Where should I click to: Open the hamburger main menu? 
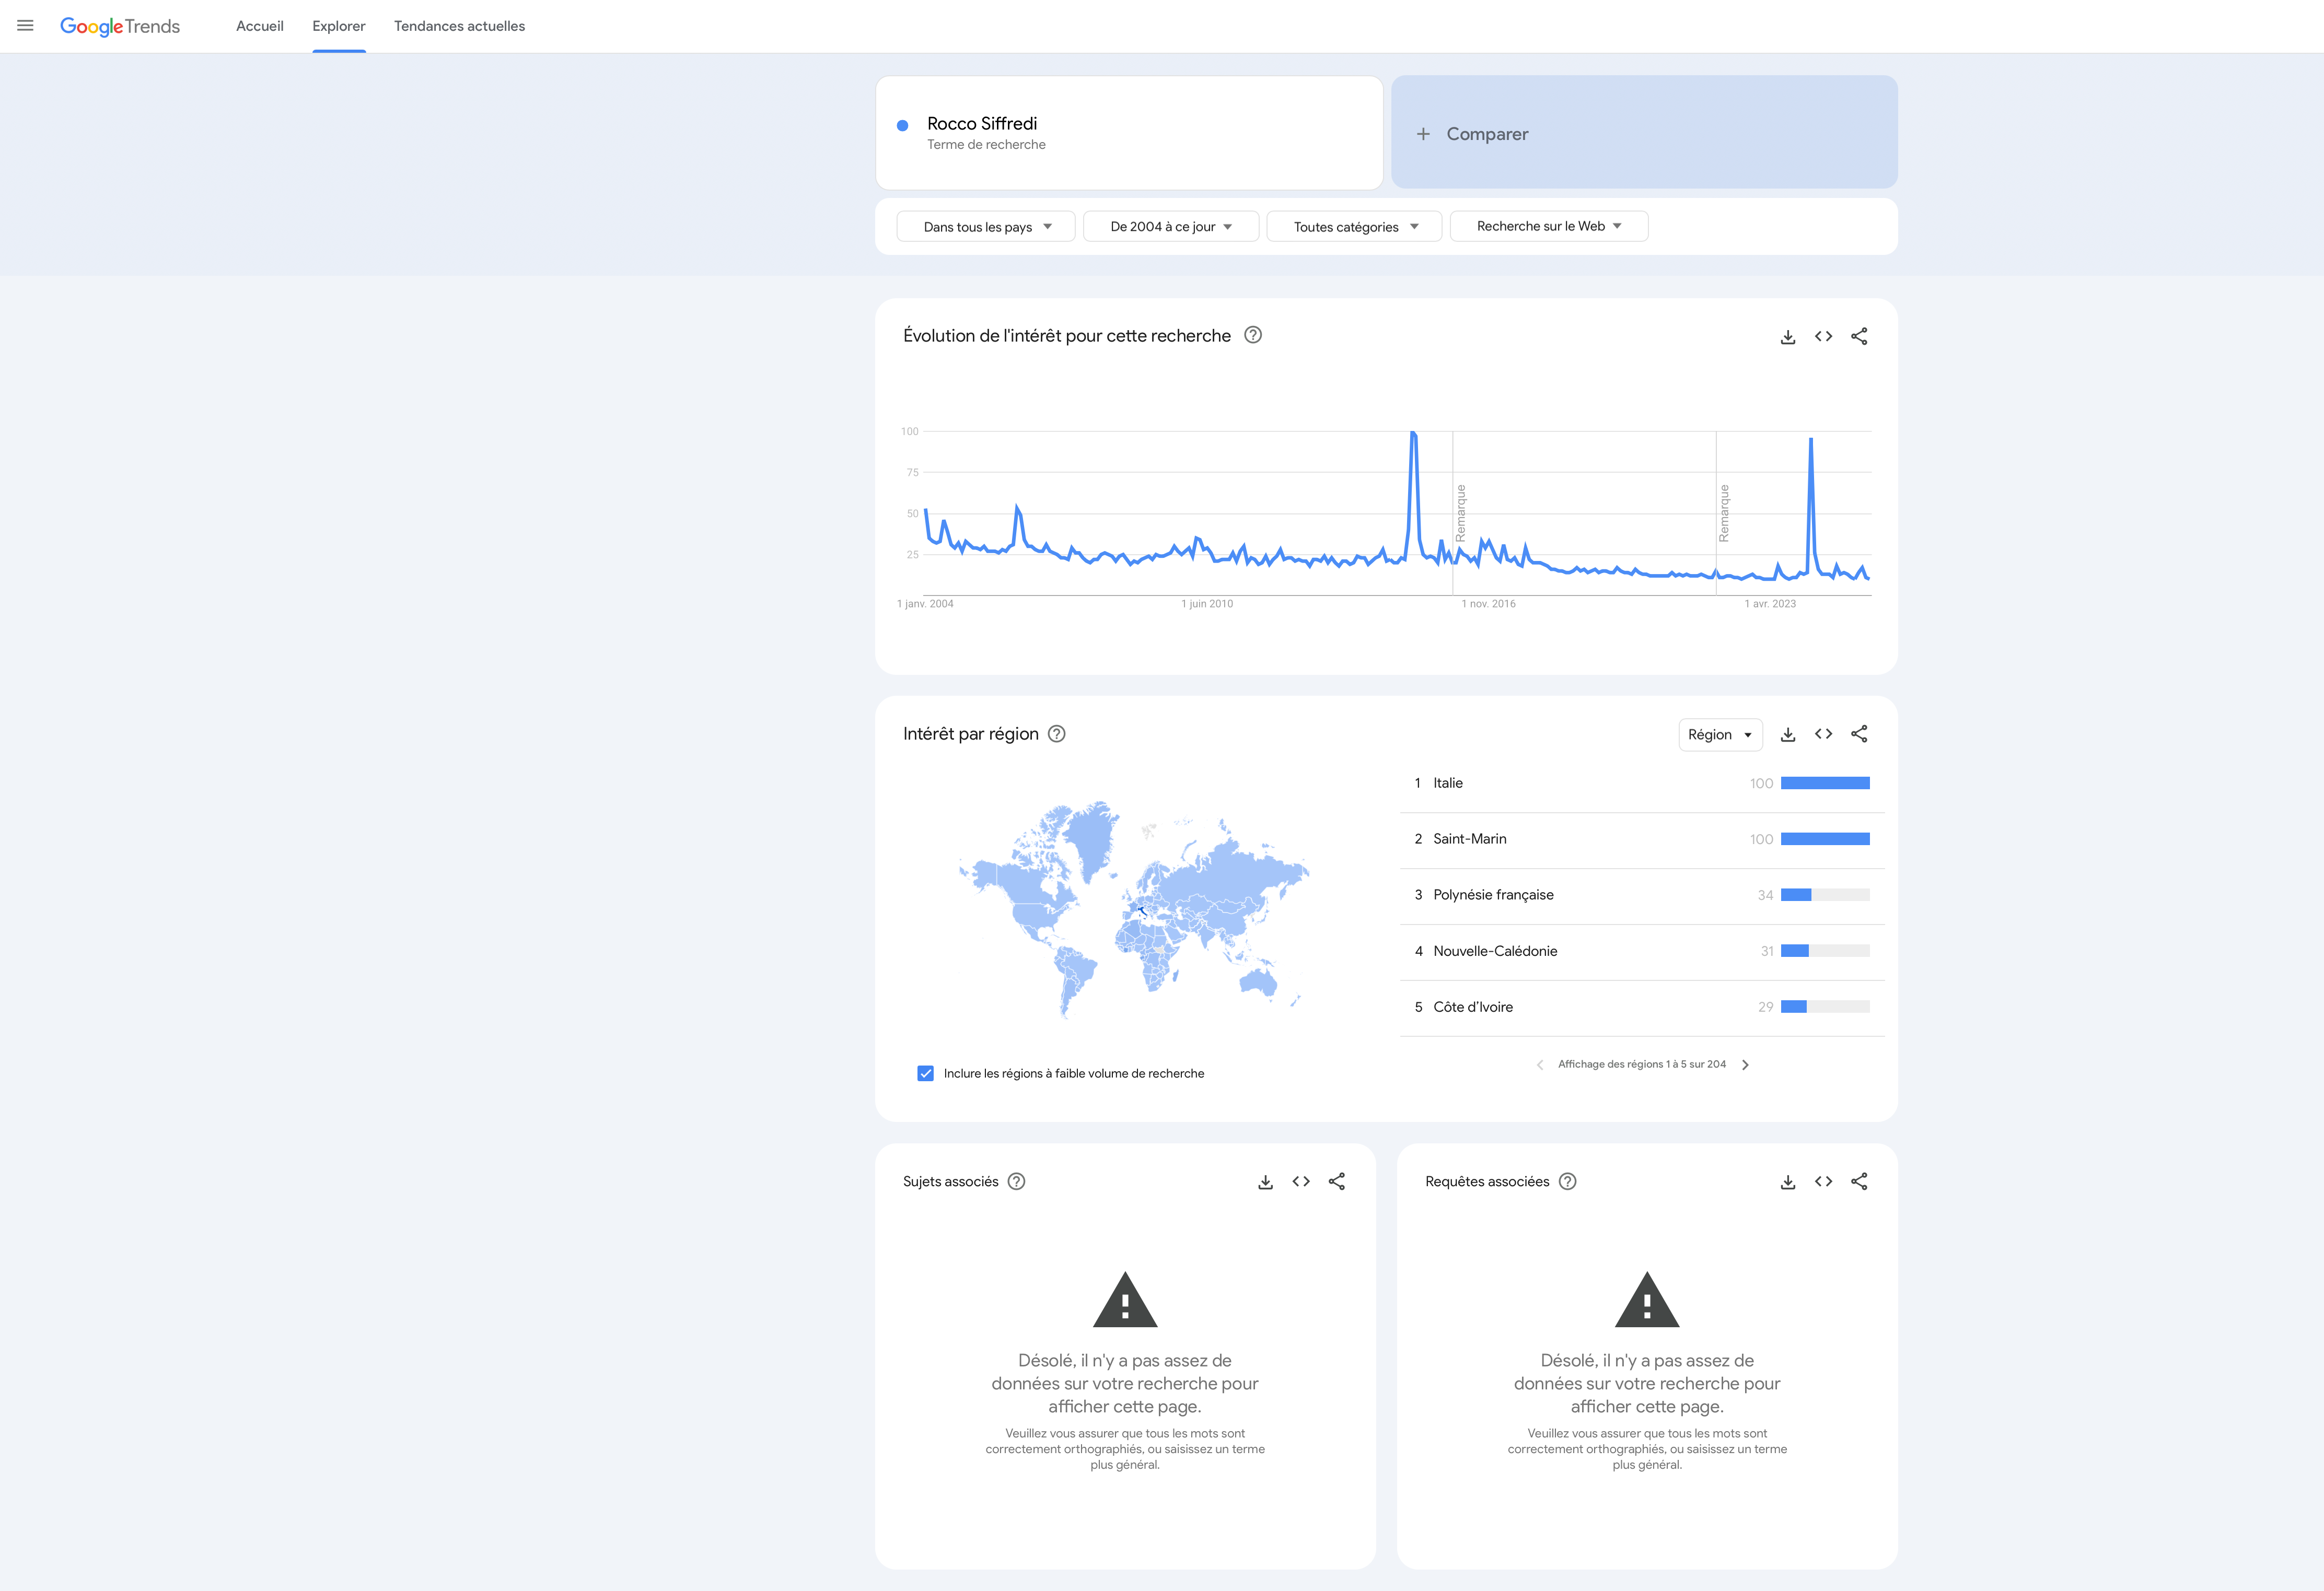point(25,26)
